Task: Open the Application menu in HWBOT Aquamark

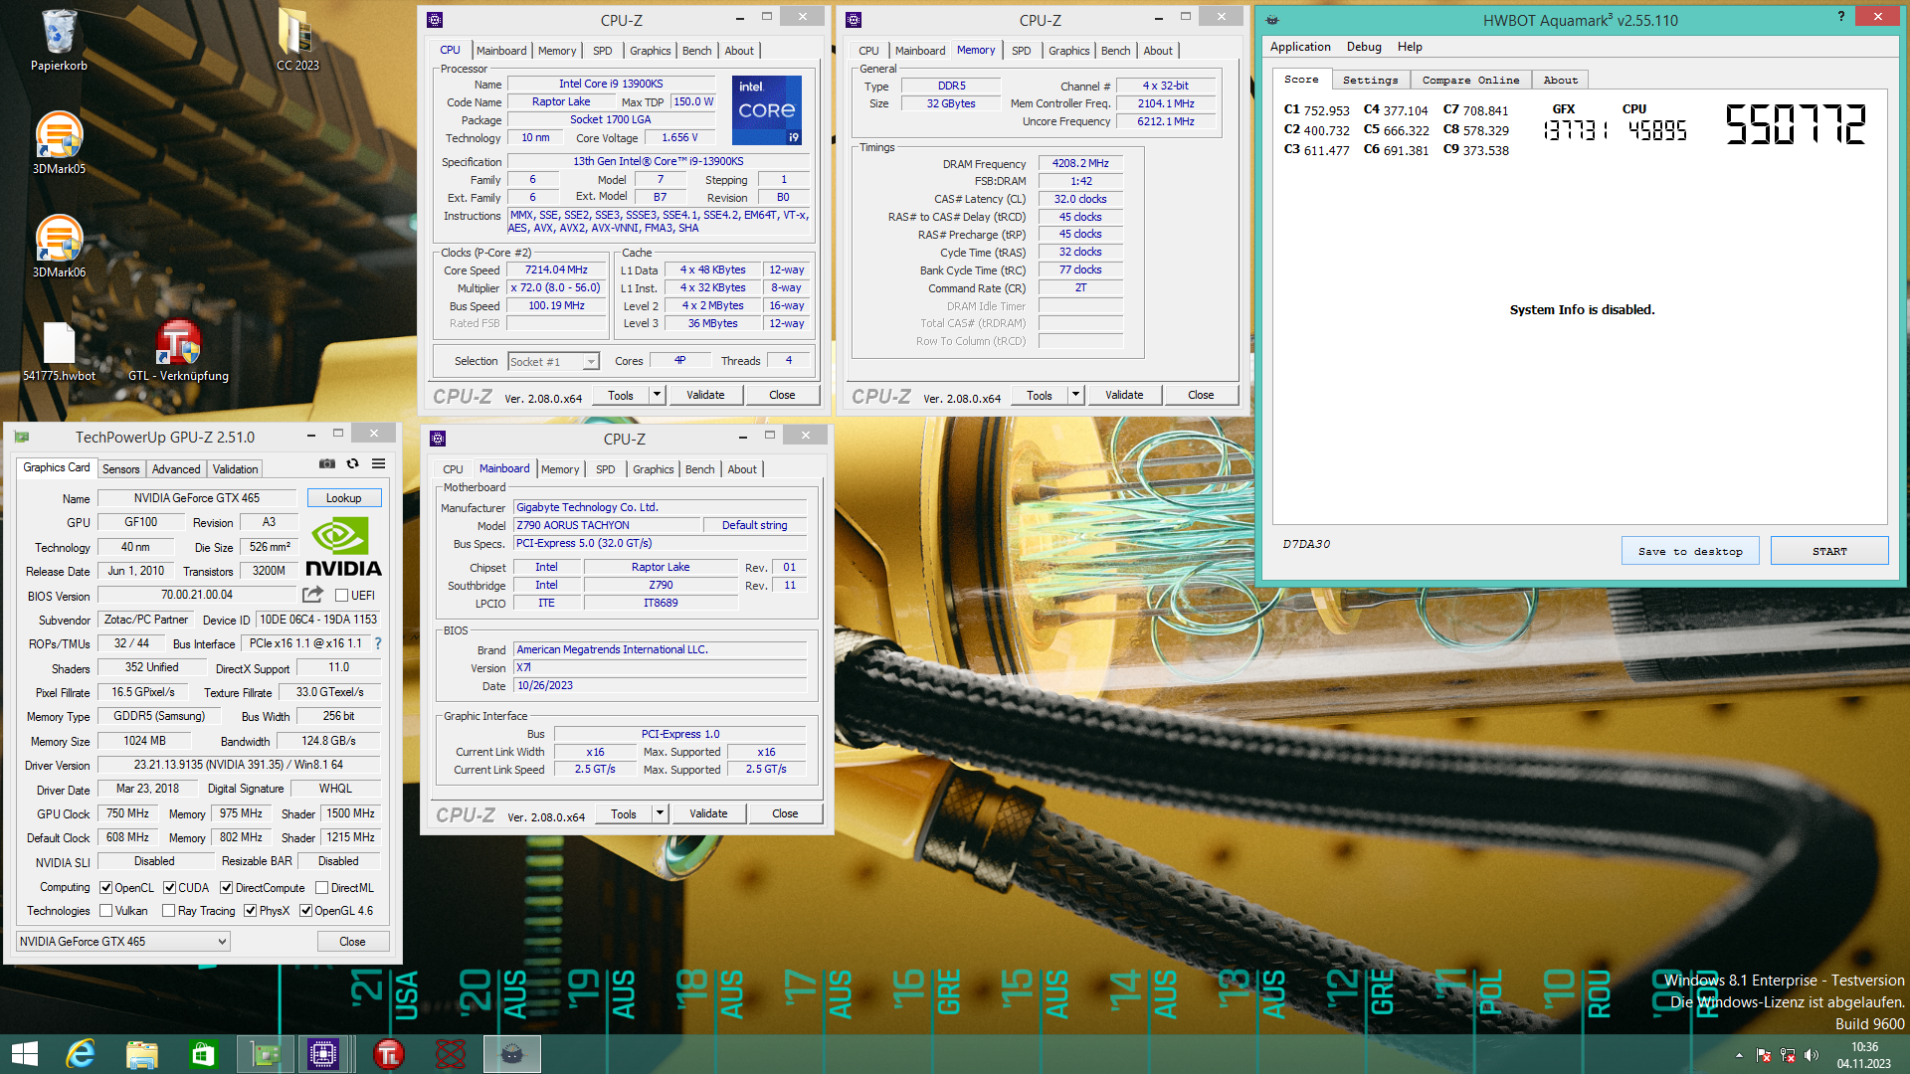Action: pyautogui.click(x=1300, y=47)
